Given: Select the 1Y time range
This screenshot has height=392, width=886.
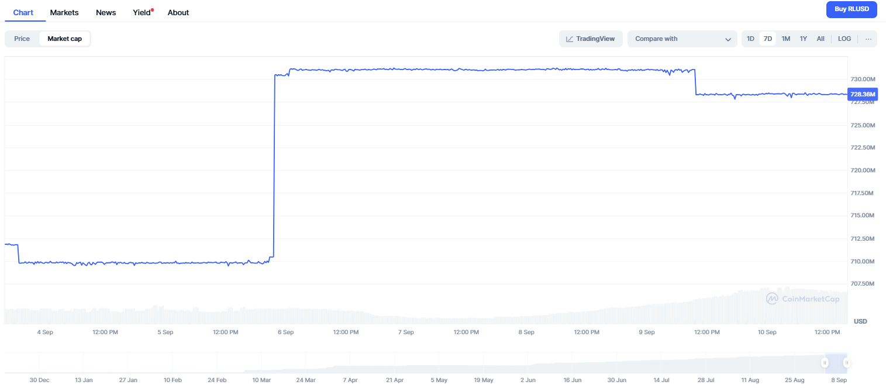Looking at the screenshot, I should [x=804, y=39].
